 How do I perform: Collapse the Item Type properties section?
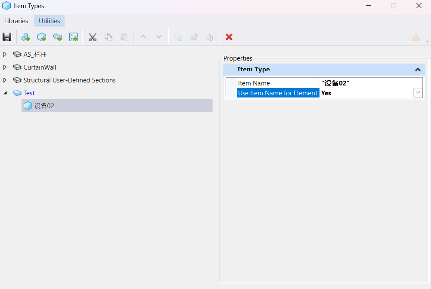418,70
